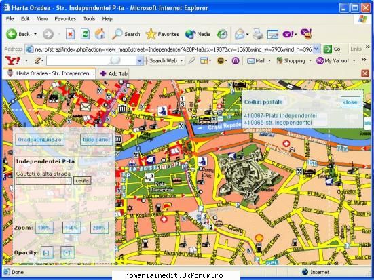The height and width of the screenshot is (280, 374).
Task: Click the OradeaOnLine.ro link button
Action: coord(40,140)
